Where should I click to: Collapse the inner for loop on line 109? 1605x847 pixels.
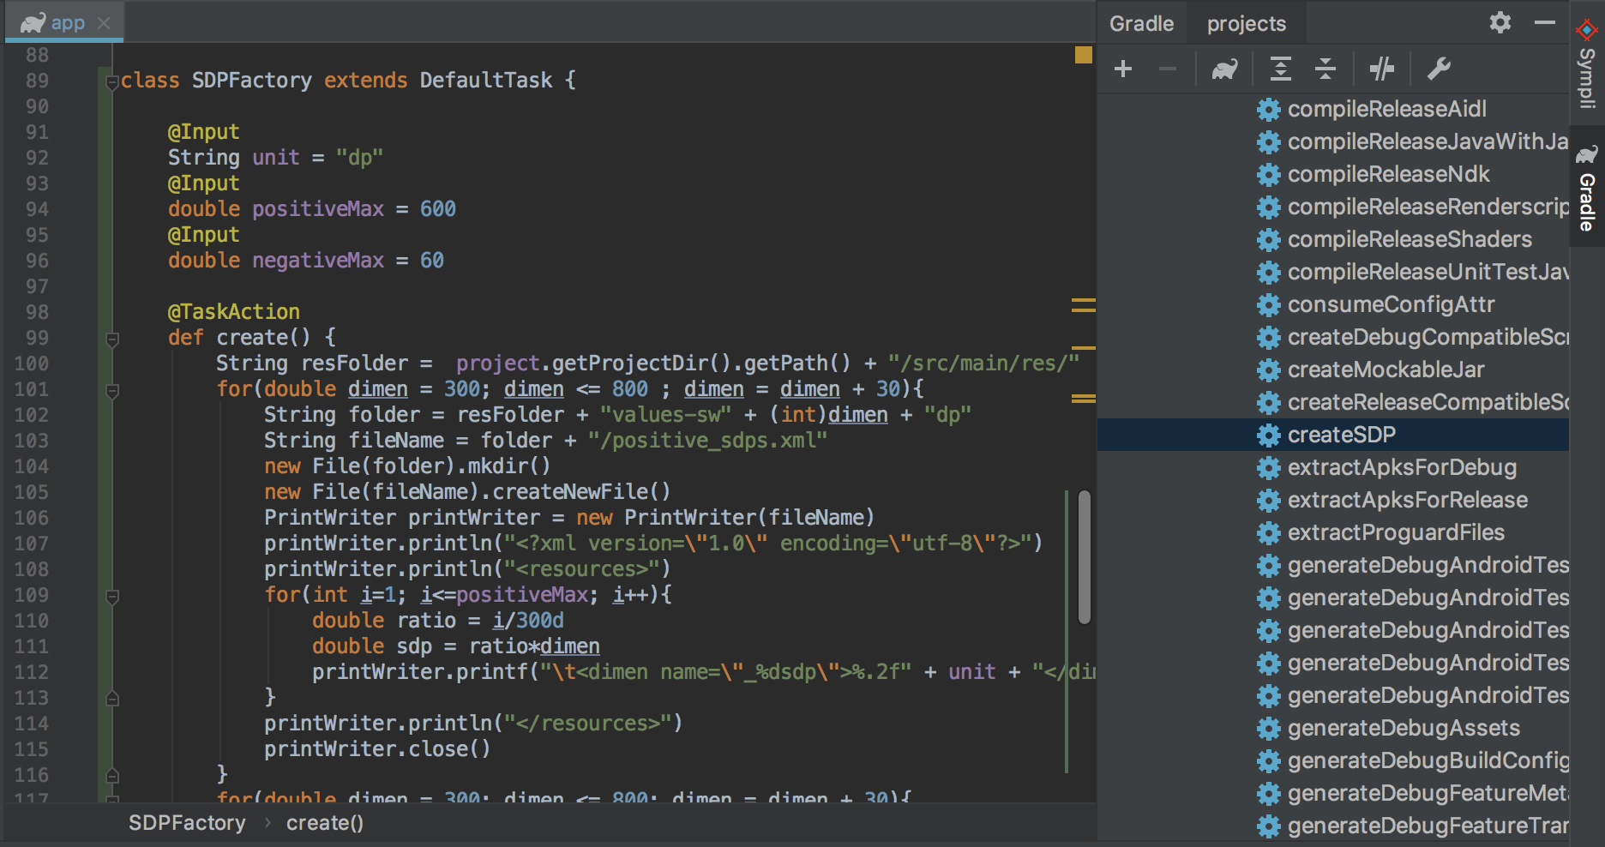point(111,596)
